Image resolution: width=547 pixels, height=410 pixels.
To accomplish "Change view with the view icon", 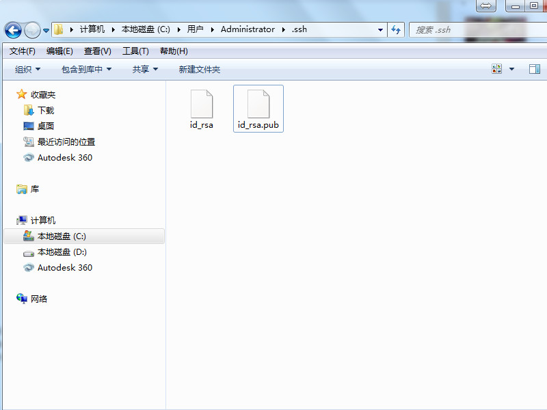I will 497,69.
